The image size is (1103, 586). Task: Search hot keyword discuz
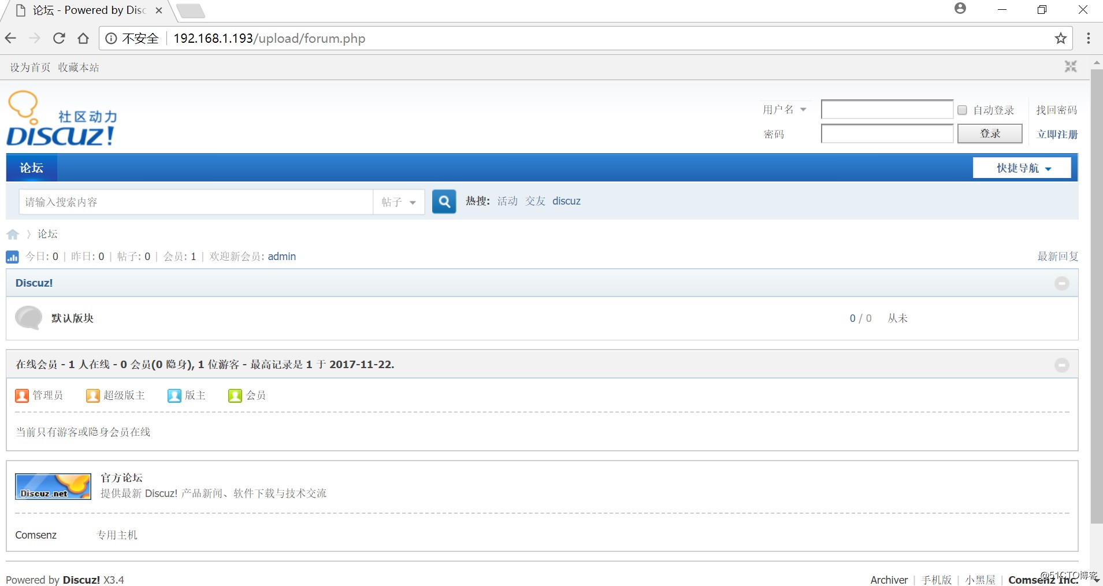pos(566,201)
